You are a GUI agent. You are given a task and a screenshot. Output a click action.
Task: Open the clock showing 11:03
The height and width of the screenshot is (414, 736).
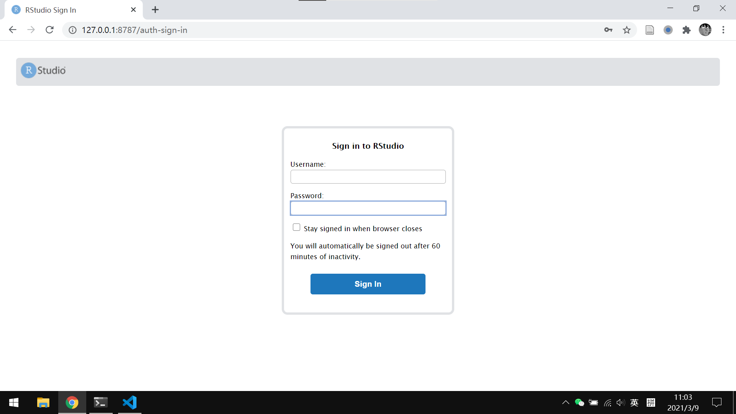click(683, 402)
